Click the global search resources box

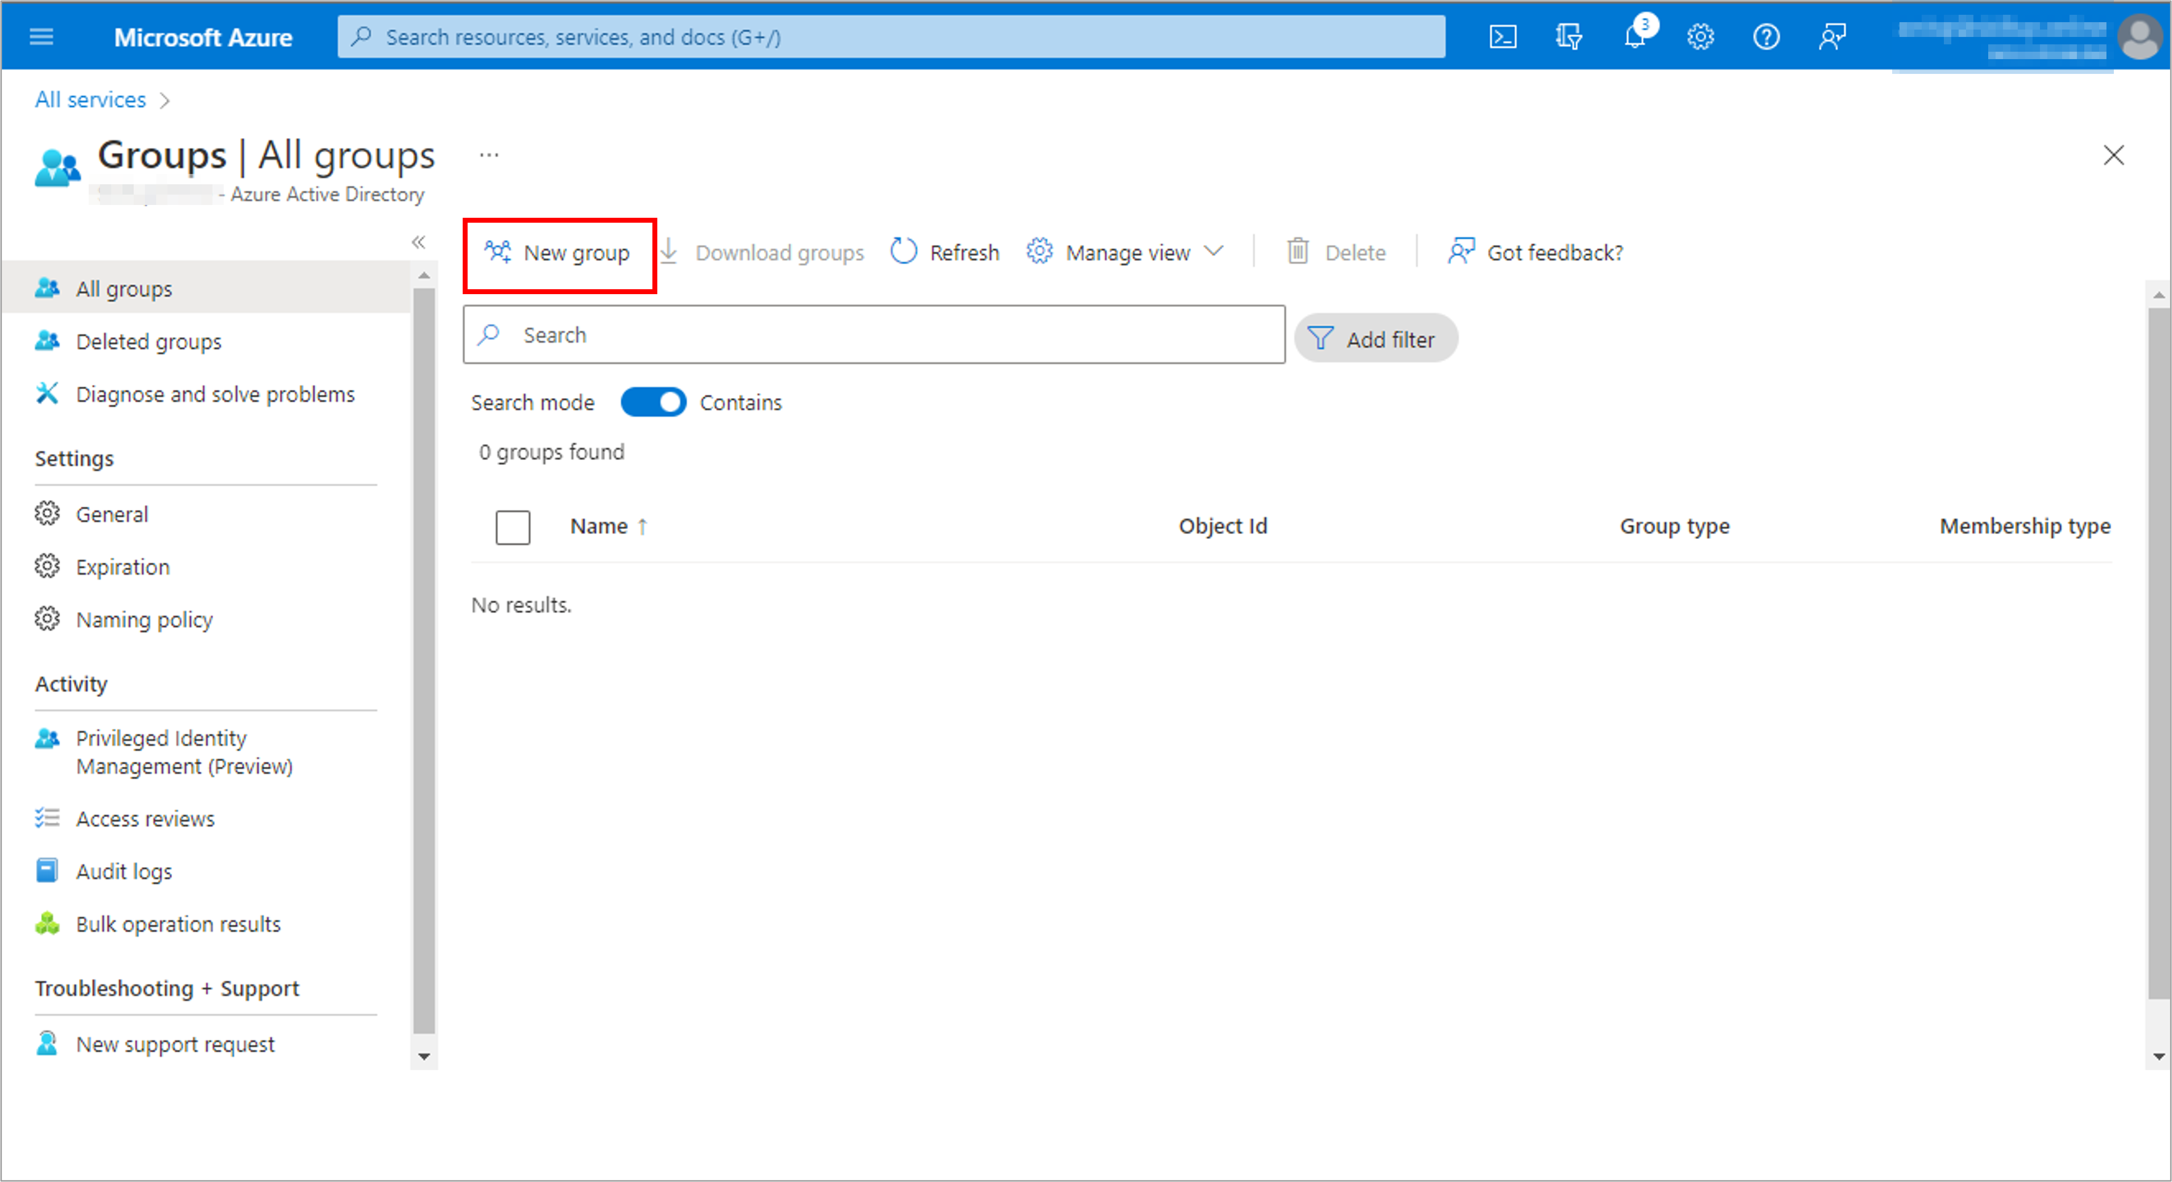coord(891,36)
